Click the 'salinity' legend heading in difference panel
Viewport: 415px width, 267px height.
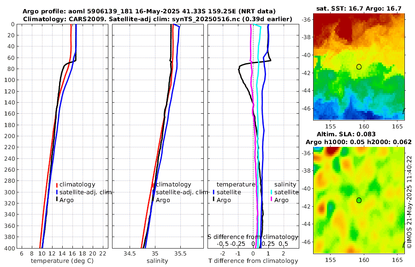click(285, 184)
